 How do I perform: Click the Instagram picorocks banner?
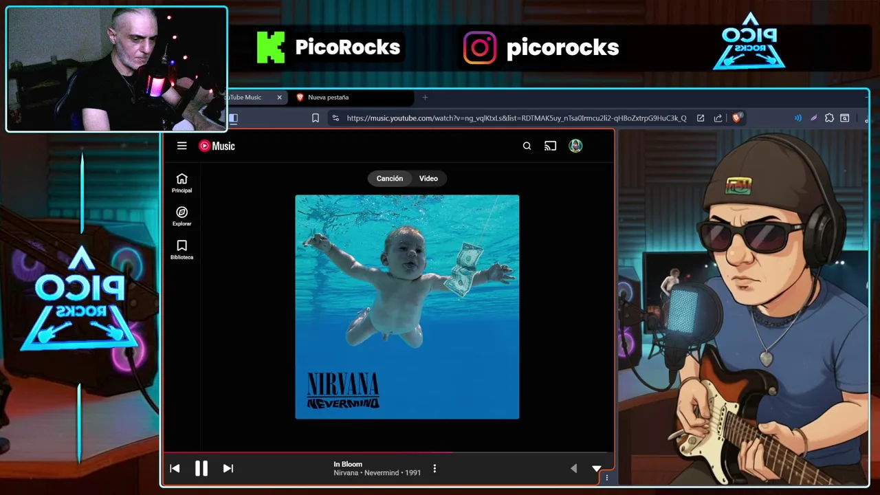pos(542,47)
